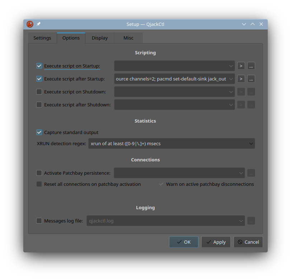The height and width of the screenshot is (280, 291).
Task: Open the script after Startup dropdown
Action: 231,79
